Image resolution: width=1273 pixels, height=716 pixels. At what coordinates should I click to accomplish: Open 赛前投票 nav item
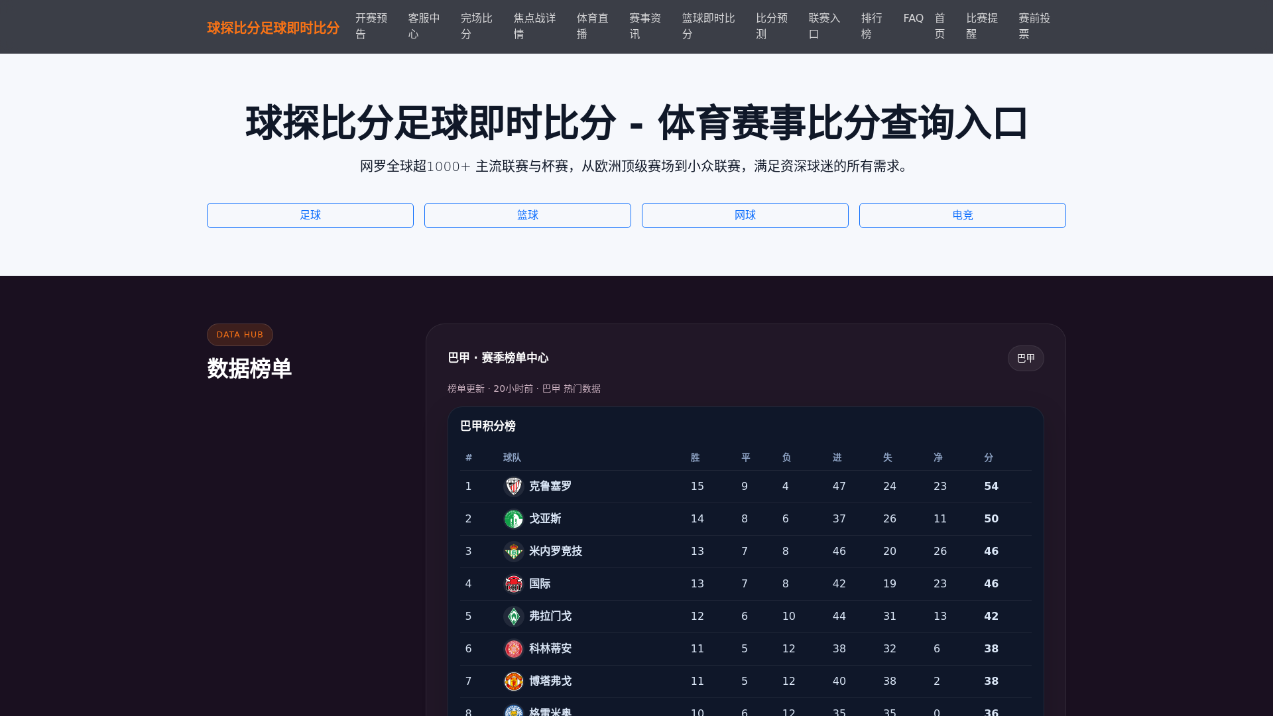(x=1034, y=27)
